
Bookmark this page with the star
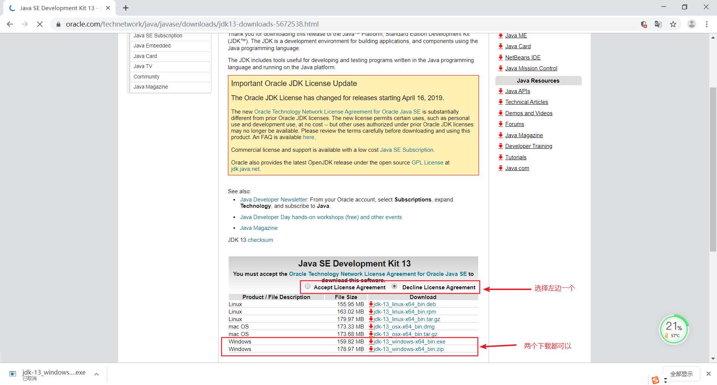tap(673, 24)
